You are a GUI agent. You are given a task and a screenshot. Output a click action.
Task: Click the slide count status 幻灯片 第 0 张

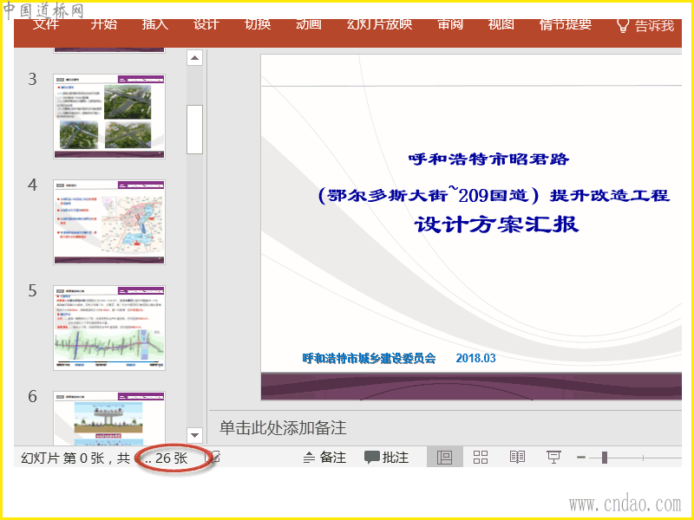pos(104,458)
